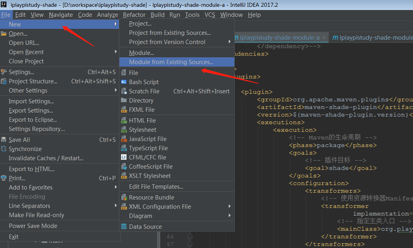
Task: Click the HTML File icon
Action: 123,121
